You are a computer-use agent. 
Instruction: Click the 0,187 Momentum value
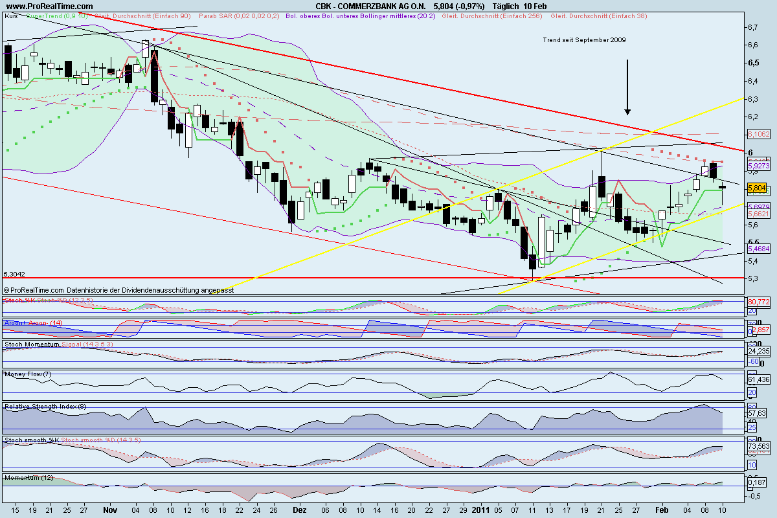point(757,482)
